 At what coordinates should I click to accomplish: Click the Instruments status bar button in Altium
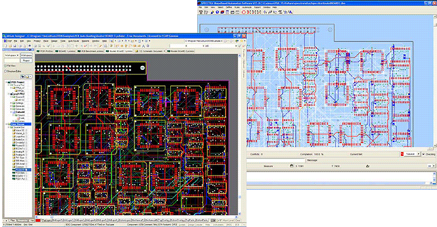pos(218,225)
